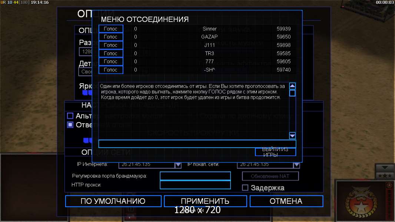Screen dimensions: 395x222
Task: Click the game clock 19:14:16
Action: pyautogui.click(x=40, y=2)
